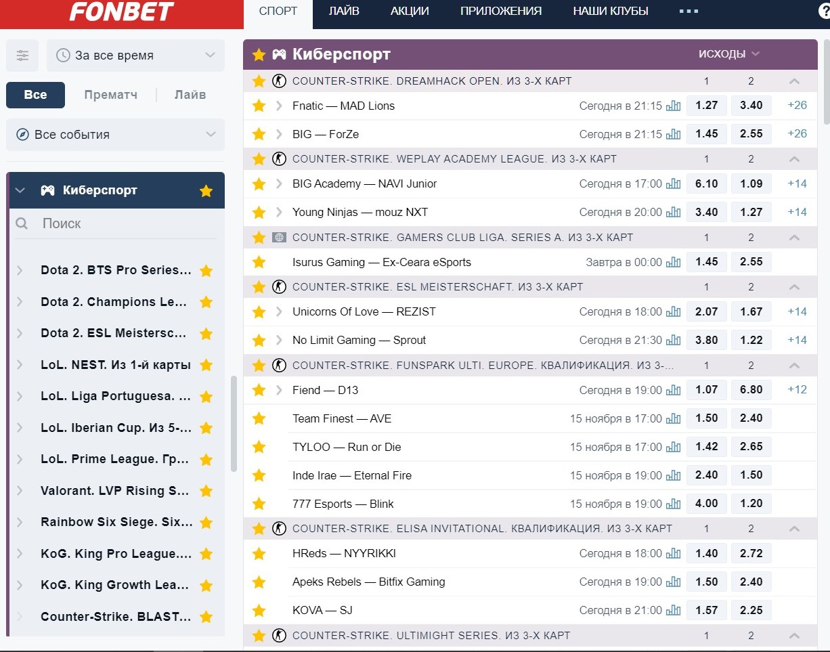Open НАШИ КЛУБЫ menu item
The height and width of the screenshot is (652, 830).
tap(611, 12)
